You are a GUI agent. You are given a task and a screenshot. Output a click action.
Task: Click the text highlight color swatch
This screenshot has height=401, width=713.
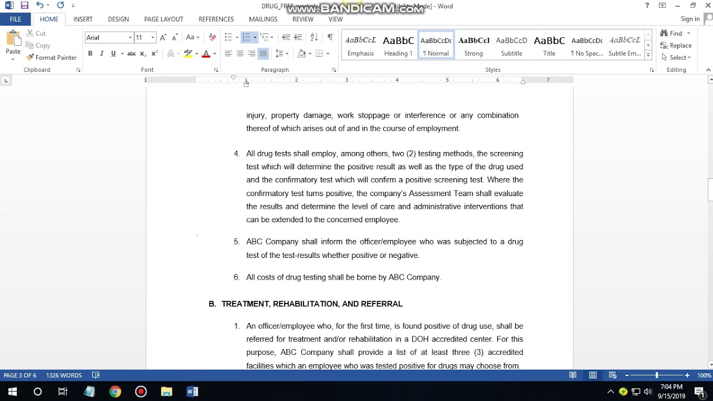pos(188,53)
